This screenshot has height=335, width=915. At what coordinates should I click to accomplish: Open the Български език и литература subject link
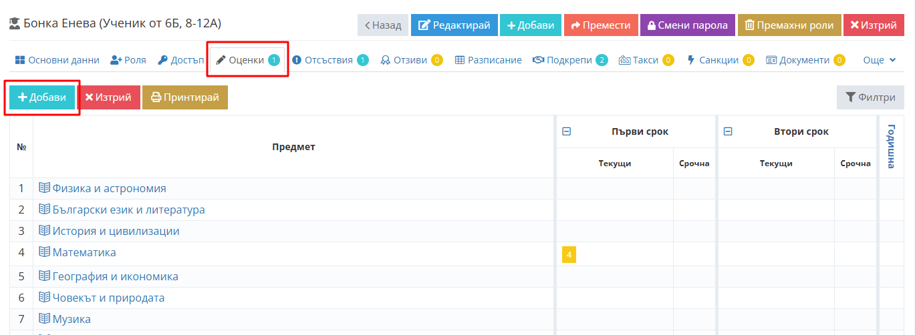point(128,210)
